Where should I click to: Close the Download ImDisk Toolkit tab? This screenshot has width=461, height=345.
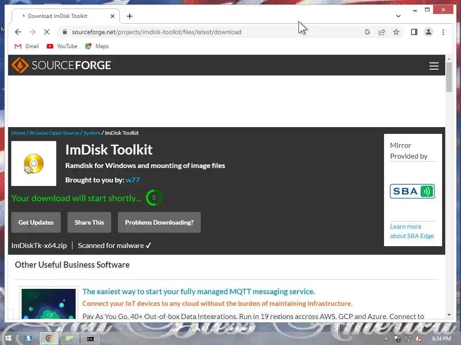click(112, 16)
